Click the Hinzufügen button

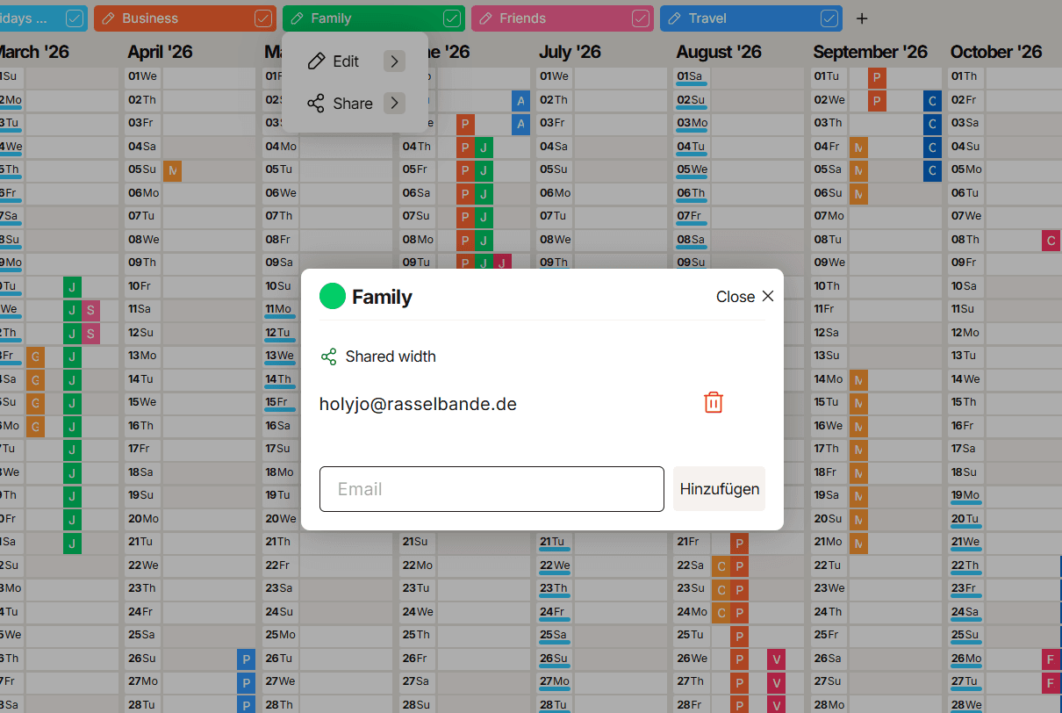click(720, 489)
